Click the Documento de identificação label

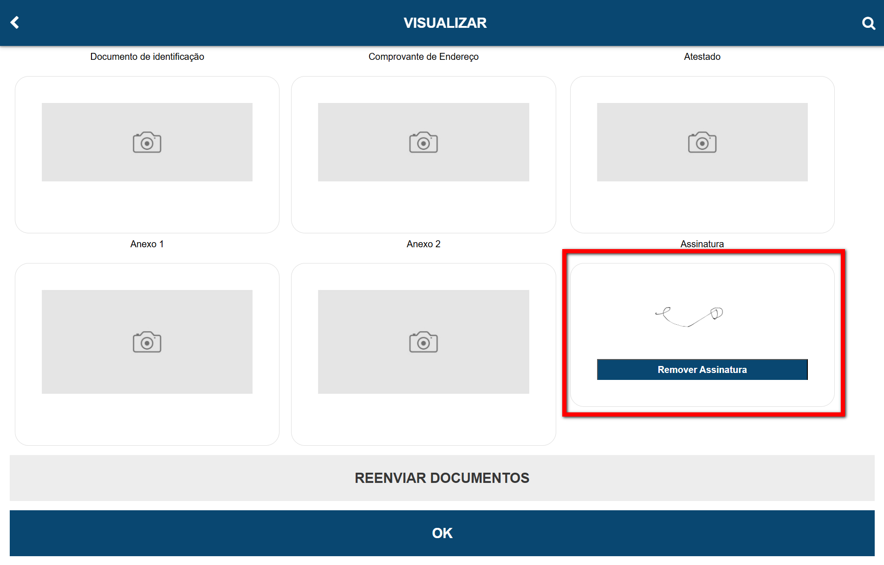(x=147, y=57)
